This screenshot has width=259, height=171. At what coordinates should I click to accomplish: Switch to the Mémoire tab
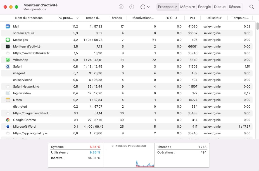tap(187, 7)
